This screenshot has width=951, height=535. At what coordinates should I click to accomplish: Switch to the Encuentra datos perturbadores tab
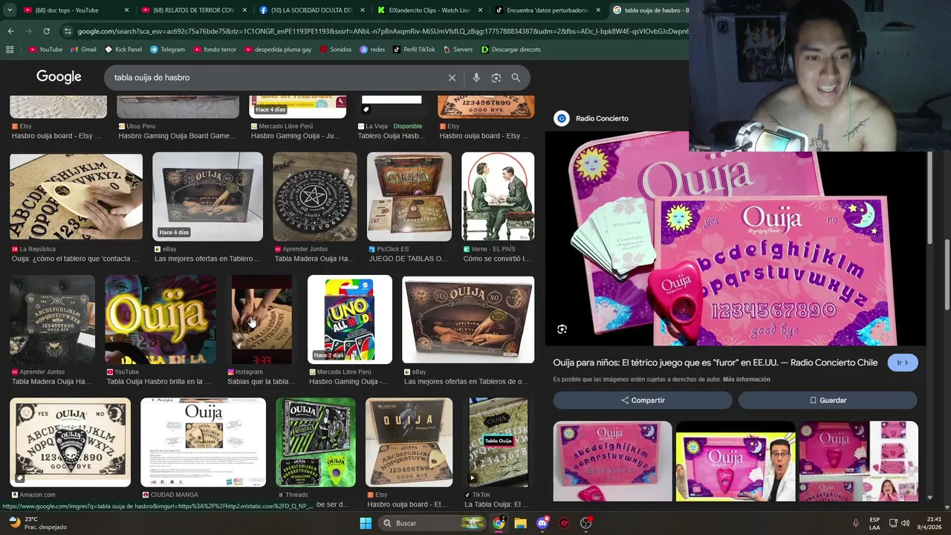click(547, 10)
